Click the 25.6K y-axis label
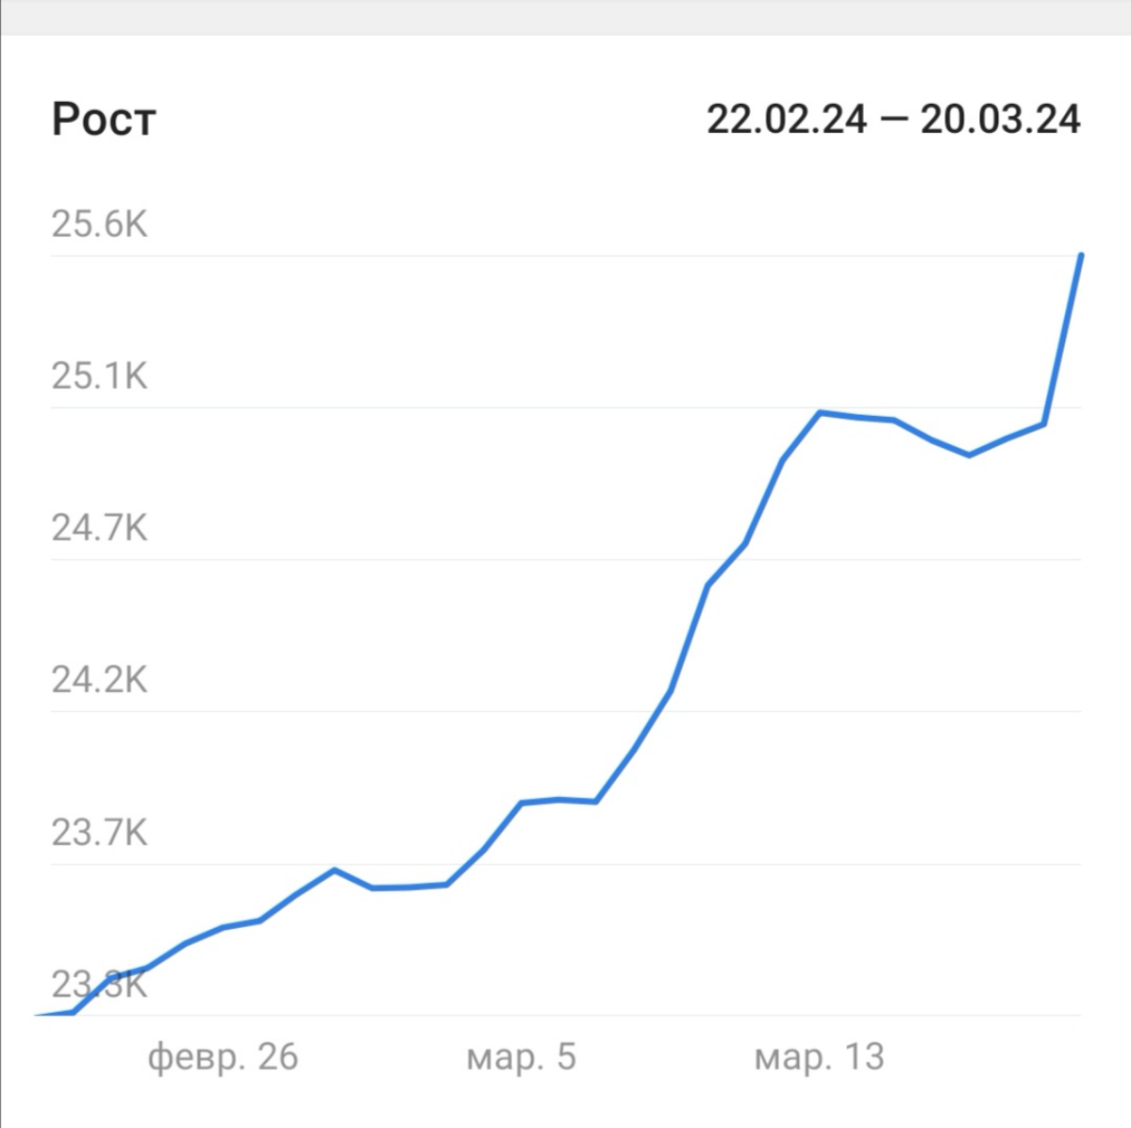This screenshot has width=1131, height=1128. (x=99, y=224)
